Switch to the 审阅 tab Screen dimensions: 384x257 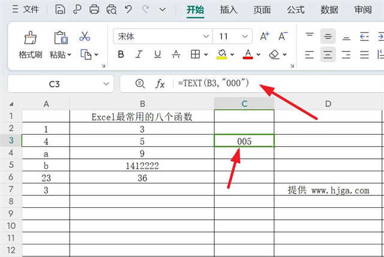tap(363, 10)
